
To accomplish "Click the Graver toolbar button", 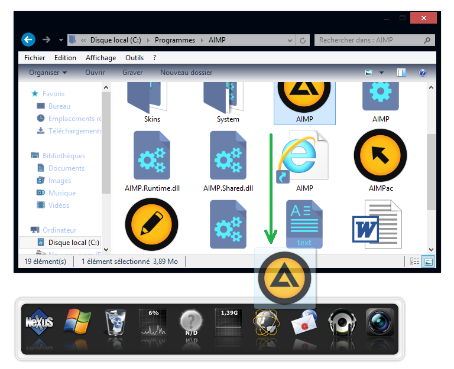I will coord(132,73).
